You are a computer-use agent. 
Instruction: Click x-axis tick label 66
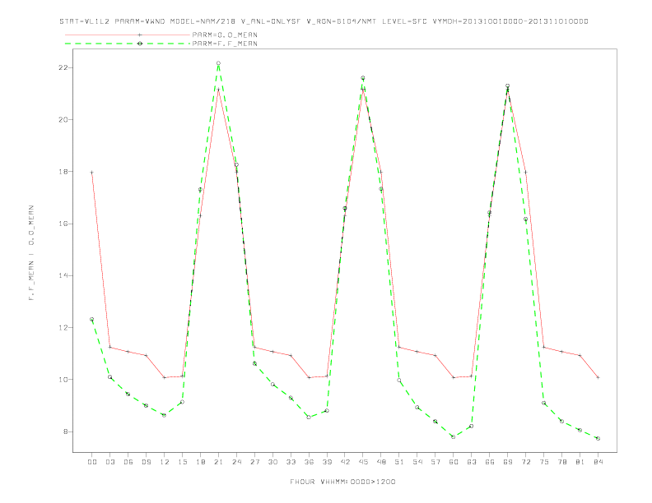(x=490, y=462)
